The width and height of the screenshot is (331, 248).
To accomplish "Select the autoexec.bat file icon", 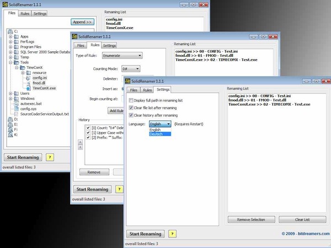I will [16, 104].
